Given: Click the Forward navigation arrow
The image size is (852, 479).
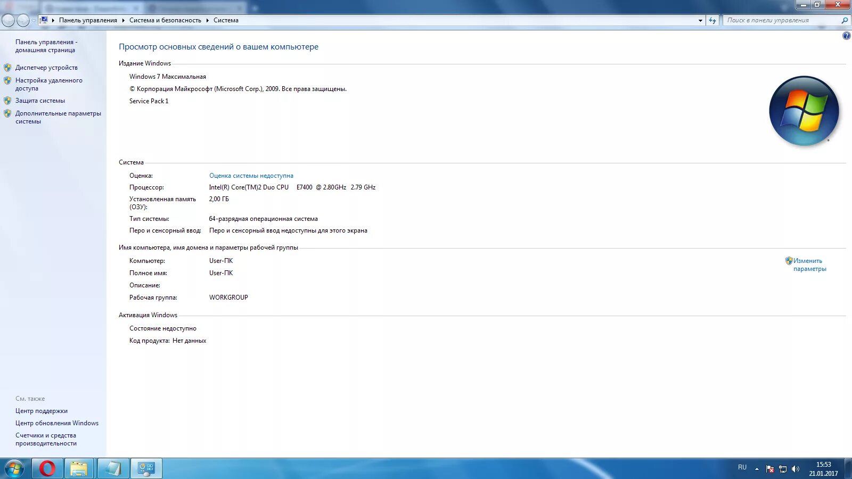Looking at the screenshot, I should [x=23, y=20].
